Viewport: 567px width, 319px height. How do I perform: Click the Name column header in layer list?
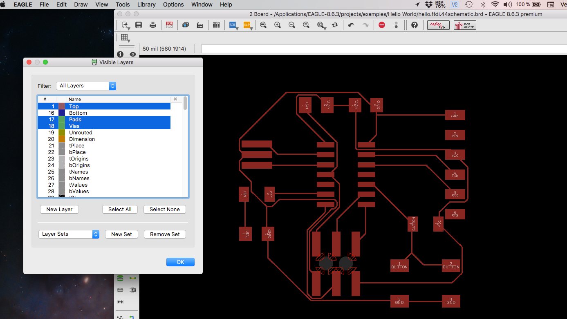tap(119, 99)
